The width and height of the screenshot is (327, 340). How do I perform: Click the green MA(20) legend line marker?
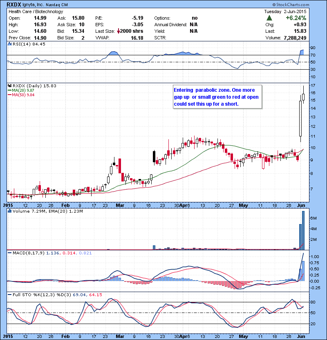tap(10, 91)
